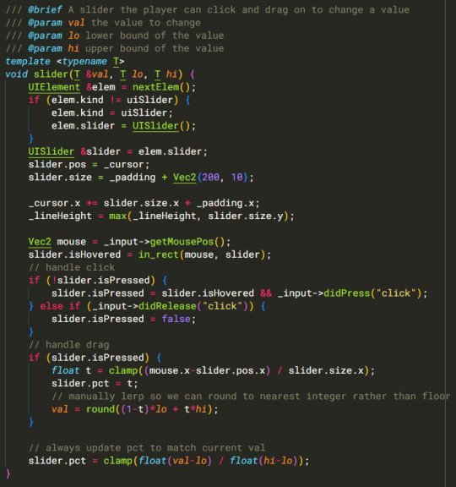Image resolution: width=456 pixels, height=487 pixels.
Task: Click the number '200'
Action: coord(210,178)
